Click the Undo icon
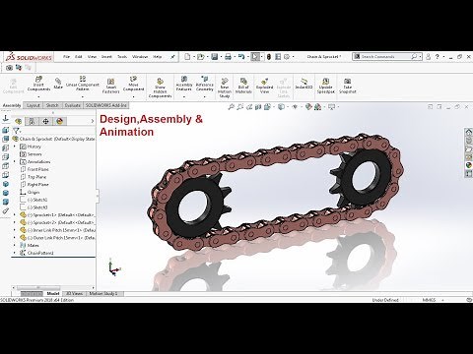Viewport: 473px width, 354px height. tap(241, 57)
